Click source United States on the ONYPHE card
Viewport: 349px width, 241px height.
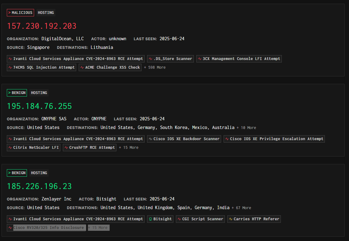[43, 127]
